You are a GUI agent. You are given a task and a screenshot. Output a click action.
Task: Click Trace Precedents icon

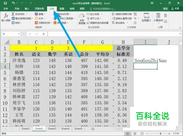tap(113, 14)
